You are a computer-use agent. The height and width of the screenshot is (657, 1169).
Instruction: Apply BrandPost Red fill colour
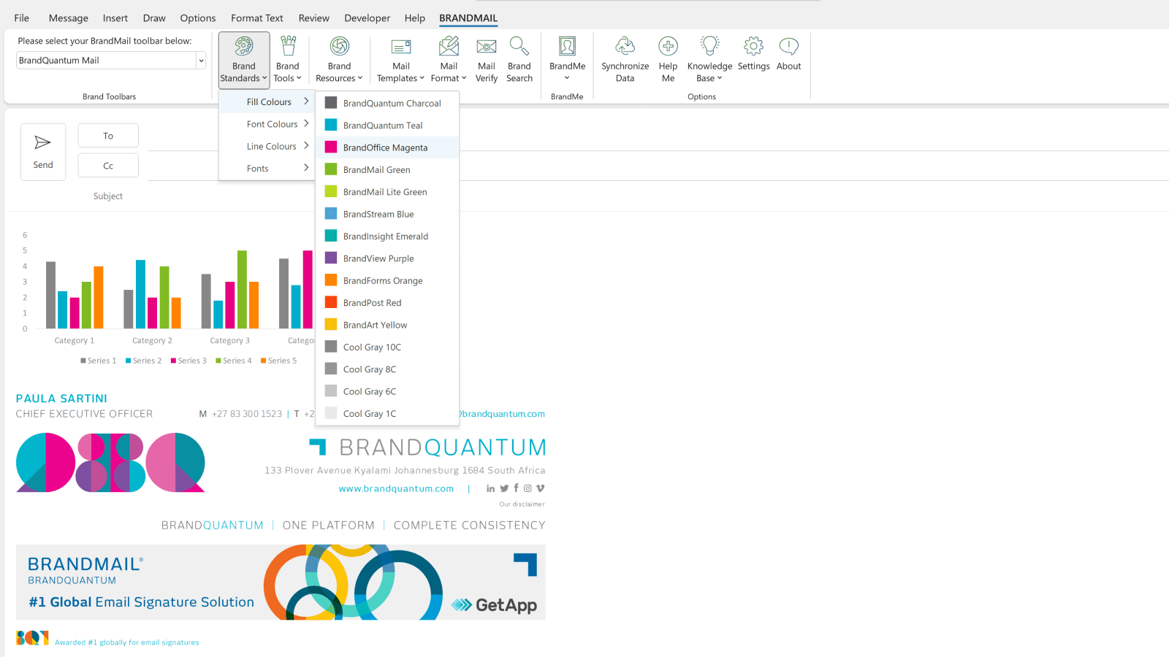coord(387,303)
